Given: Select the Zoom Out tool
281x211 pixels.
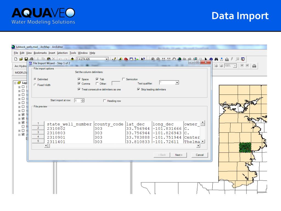Looking at the screenshot, I should [158, 59].
